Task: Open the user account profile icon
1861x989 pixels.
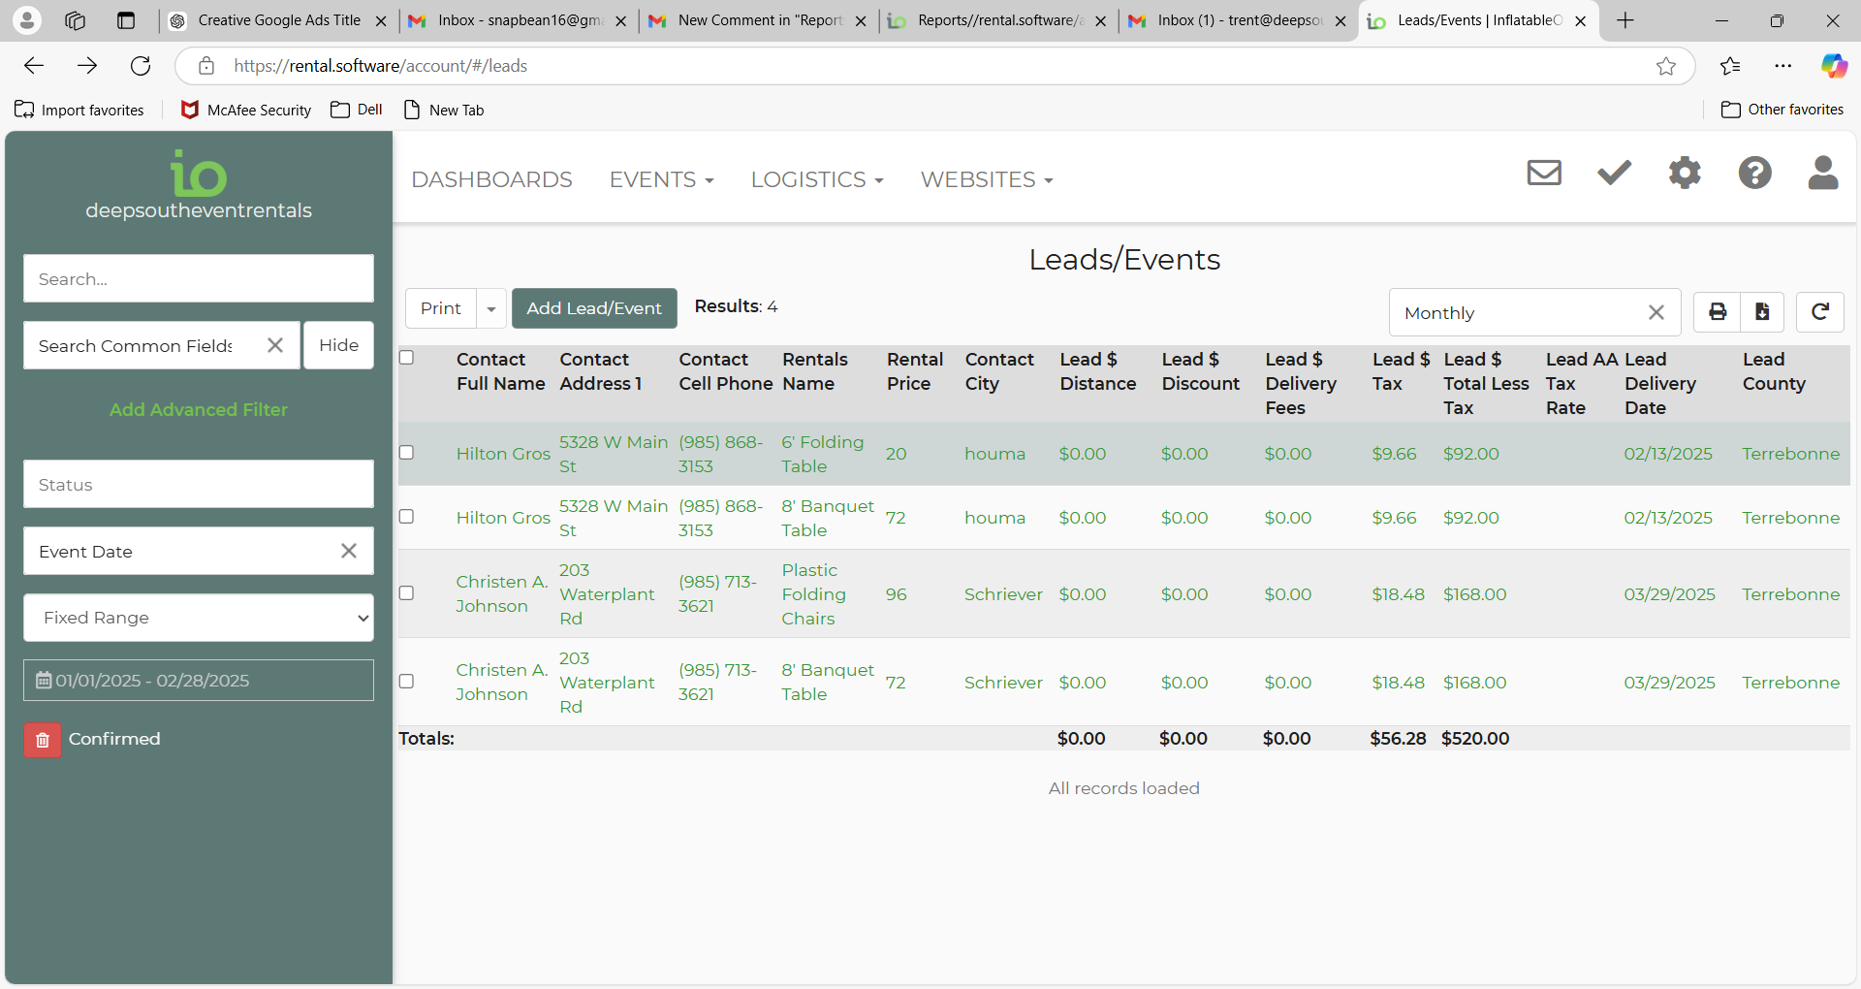Action: coord(1823,173)
